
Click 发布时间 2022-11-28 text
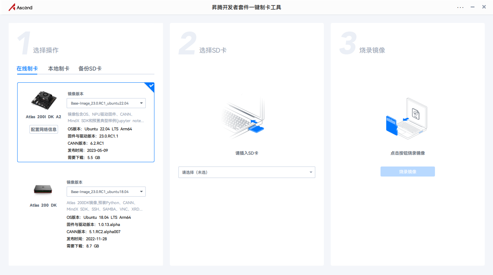87,239
